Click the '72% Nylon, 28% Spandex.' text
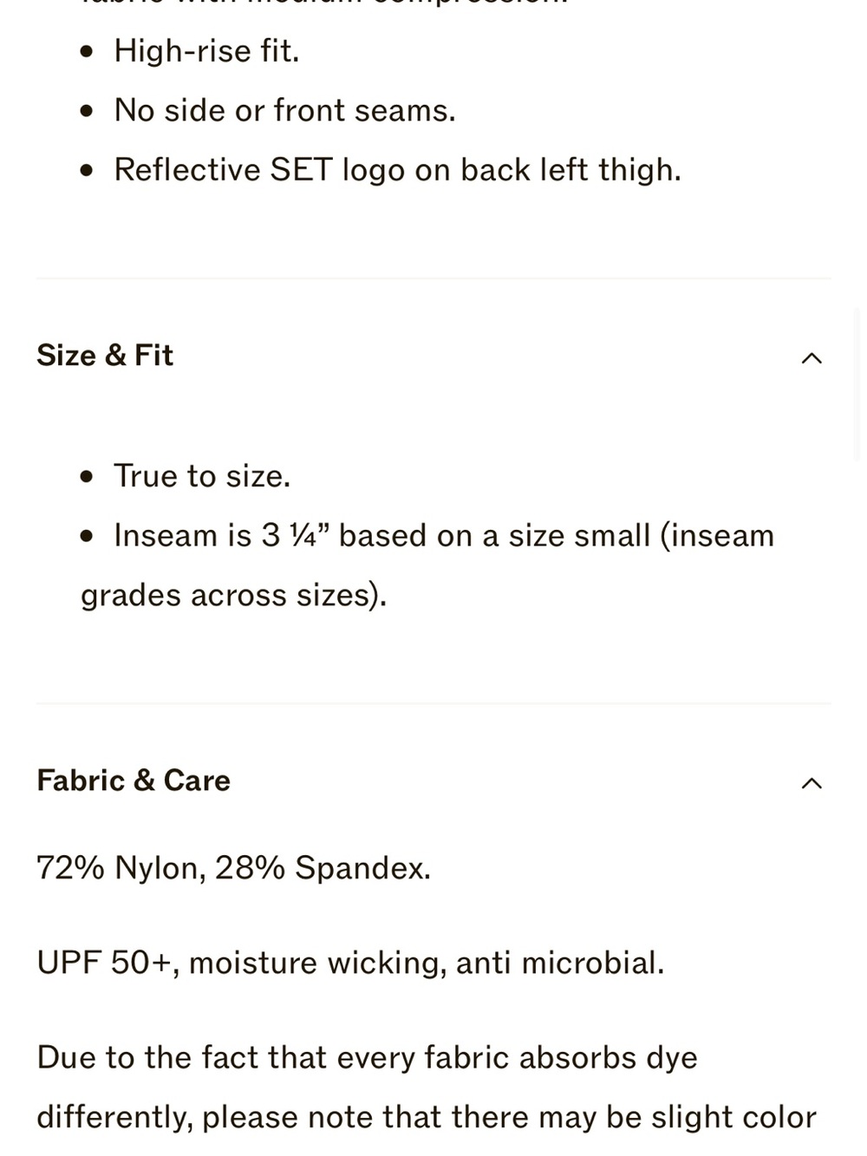Image resolution: width=867 pixels, height=1156 pixels. pos(233,868)
